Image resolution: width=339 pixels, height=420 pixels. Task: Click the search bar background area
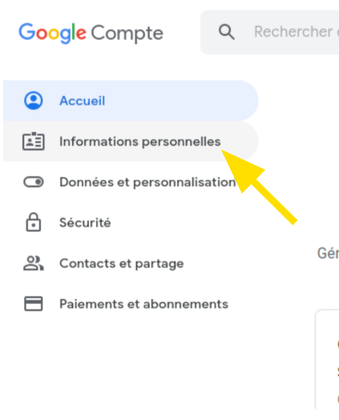[270, 32]
